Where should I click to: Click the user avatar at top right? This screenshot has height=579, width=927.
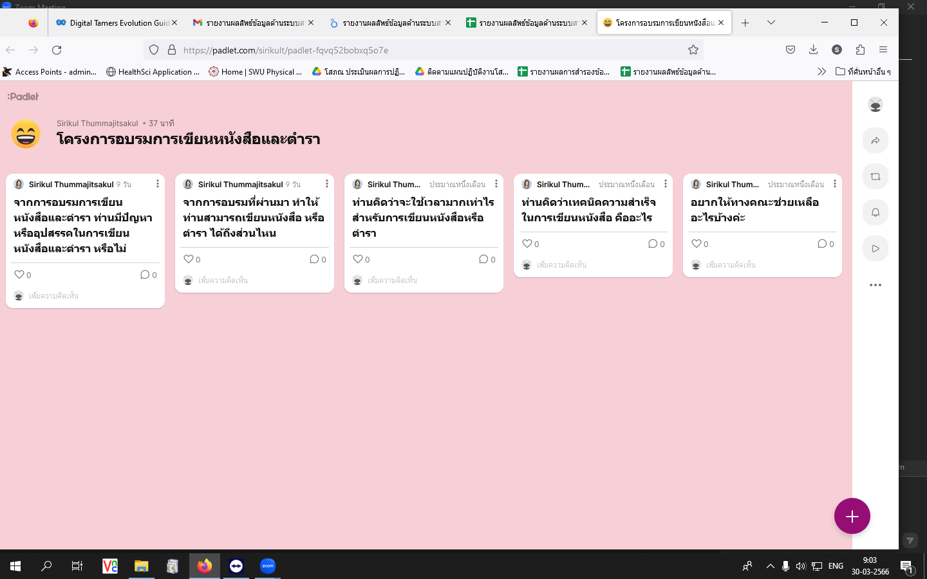[x=876, y=105]
